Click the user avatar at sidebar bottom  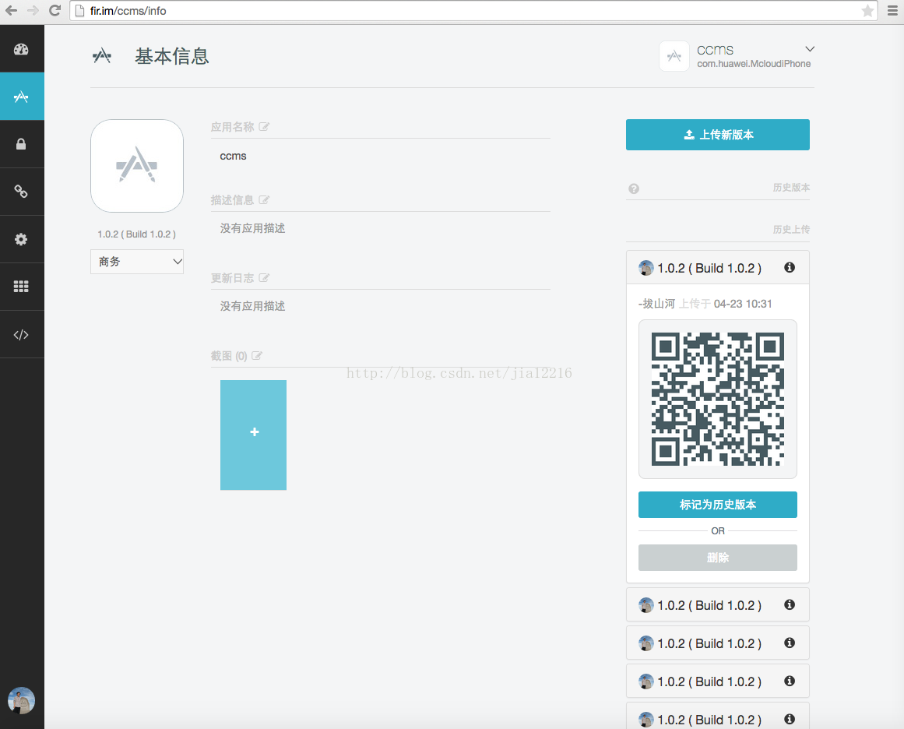21,701
